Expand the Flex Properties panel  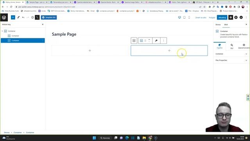(x=232, y=60)
